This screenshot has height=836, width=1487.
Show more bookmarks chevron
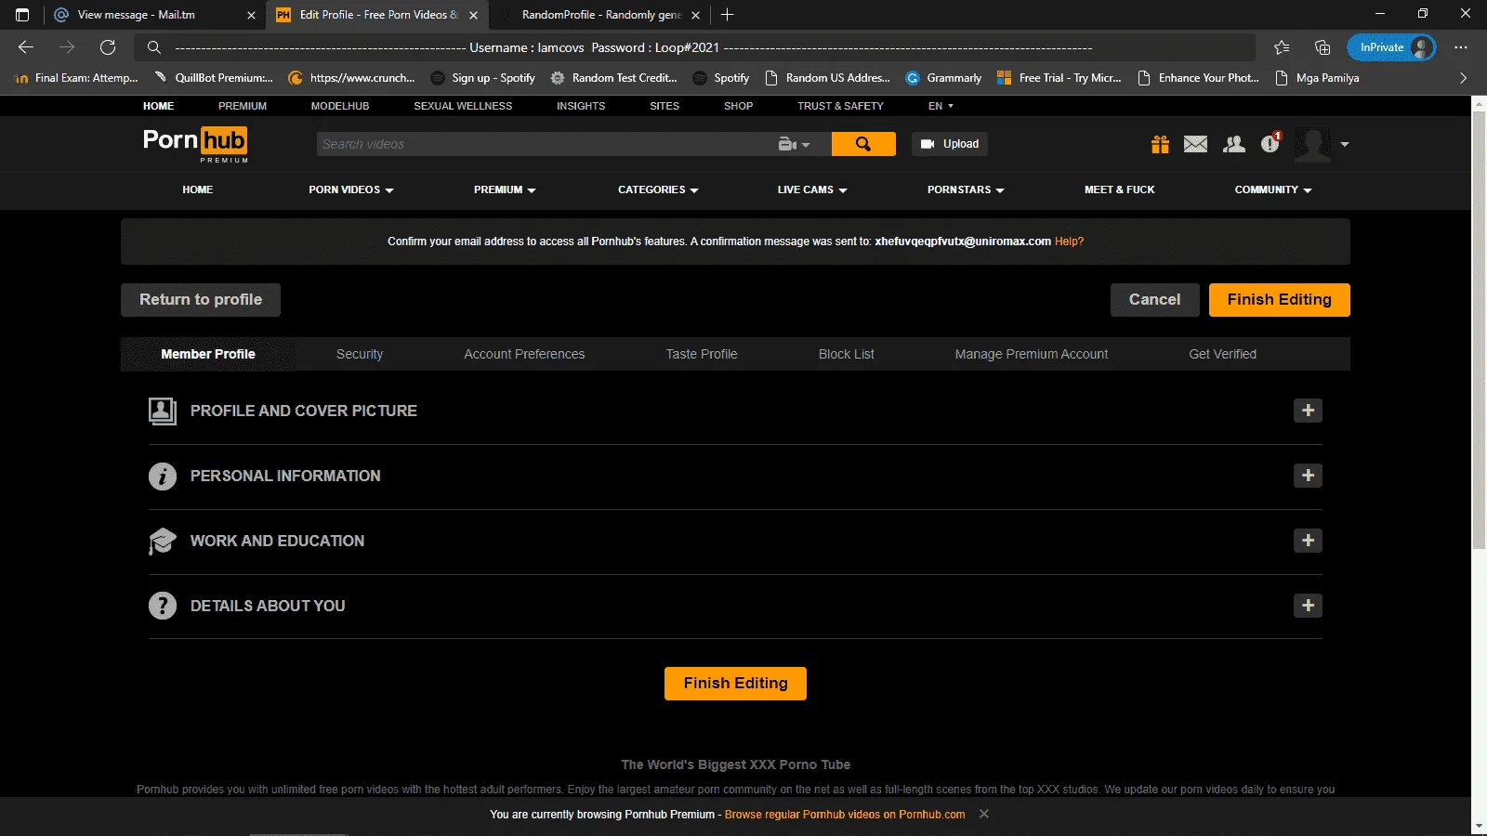click(1463, 78)
